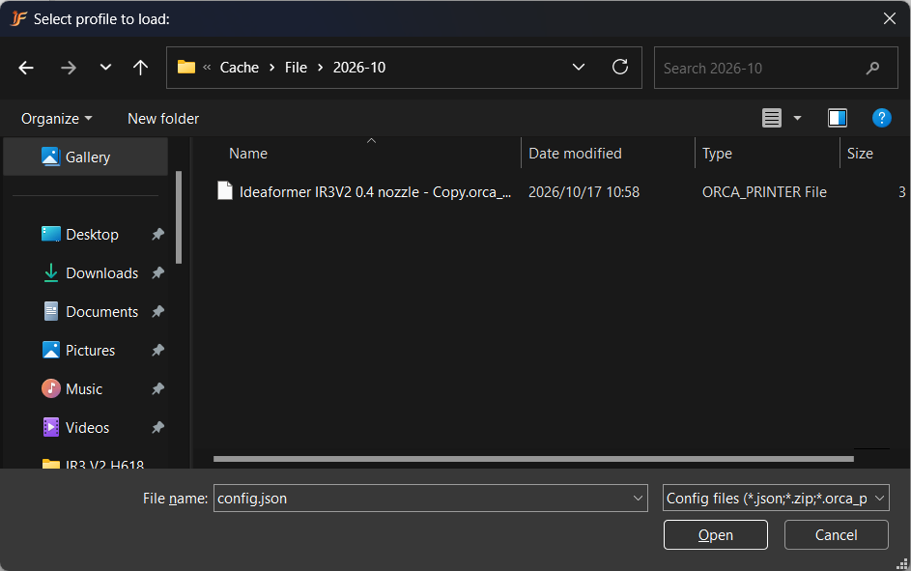Navigate to Documents in the sidebar
This screenshot has width=911, height=571.
pos(91,312)
